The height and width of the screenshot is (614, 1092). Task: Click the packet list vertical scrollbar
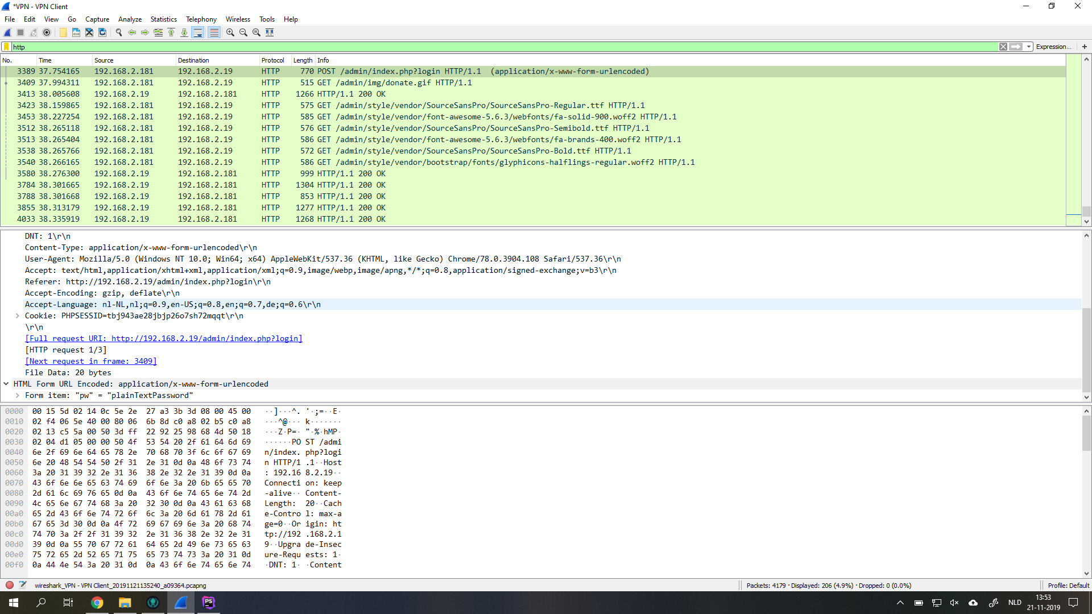1086,142
